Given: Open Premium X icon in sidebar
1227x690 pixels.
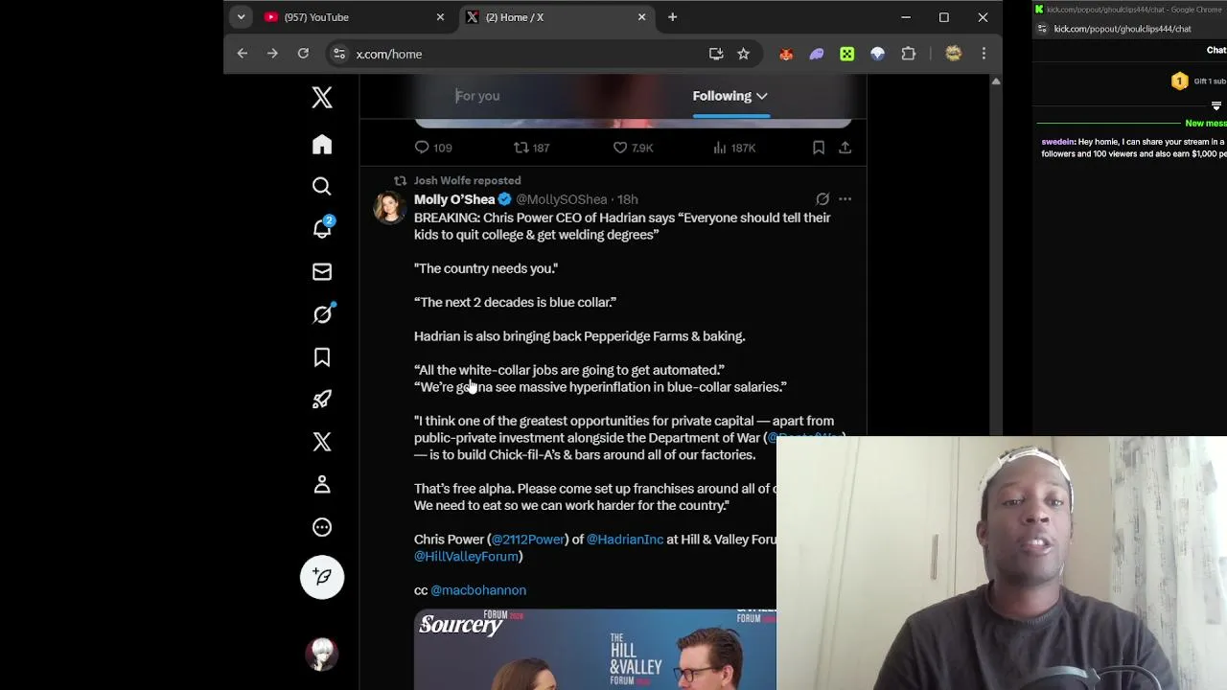Looking at the screenshot, I should point(322,442).
